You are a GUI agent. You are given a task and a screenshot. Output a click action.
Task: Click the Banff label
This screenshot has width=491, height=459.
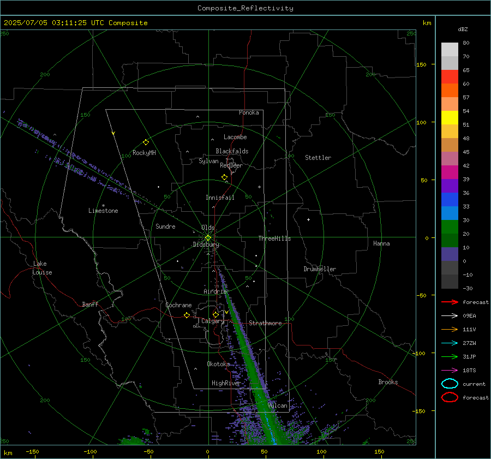(x=90, y=304)
